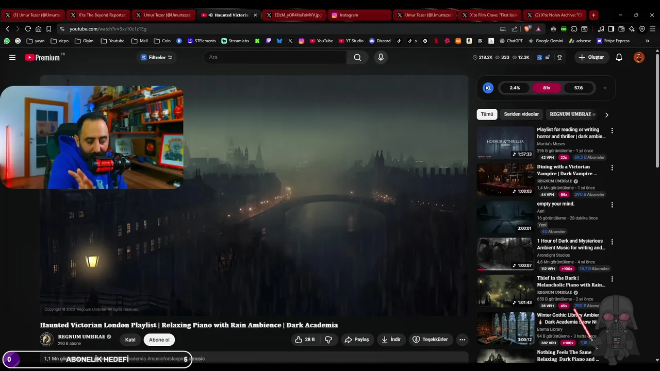Viewport: 660px width, 371px height.
Task: Open the Discord bookmark
Action: pos(380,41)
